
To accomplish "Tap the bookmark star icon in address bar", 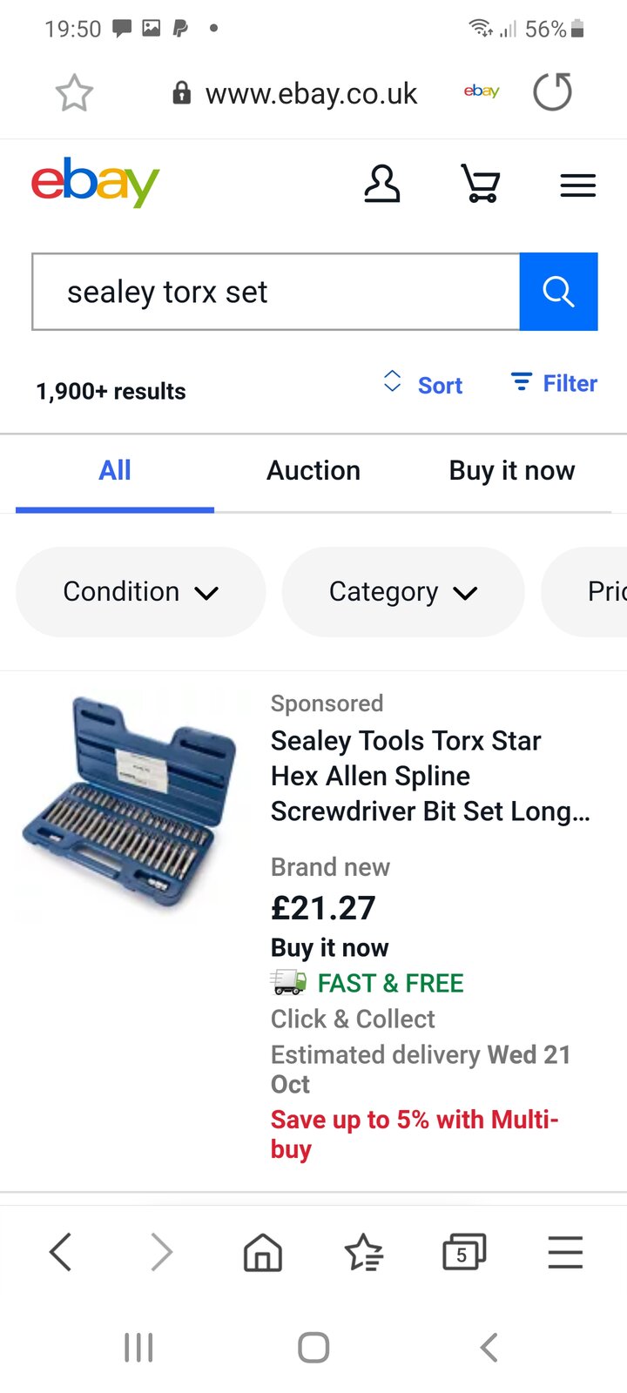I will click(x=74, y=93).
